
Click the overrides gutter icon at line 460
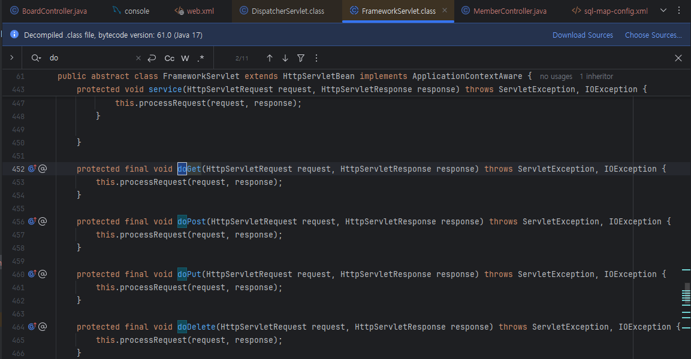tap(32, 274)
